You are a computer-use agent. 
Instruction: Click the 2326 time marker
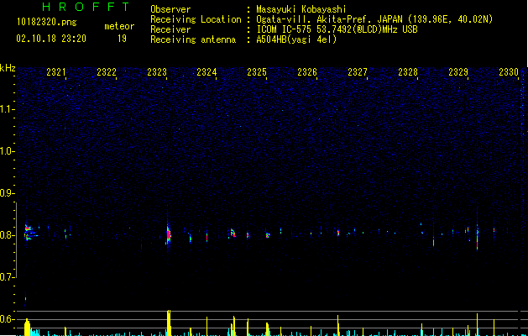[307, 72]
